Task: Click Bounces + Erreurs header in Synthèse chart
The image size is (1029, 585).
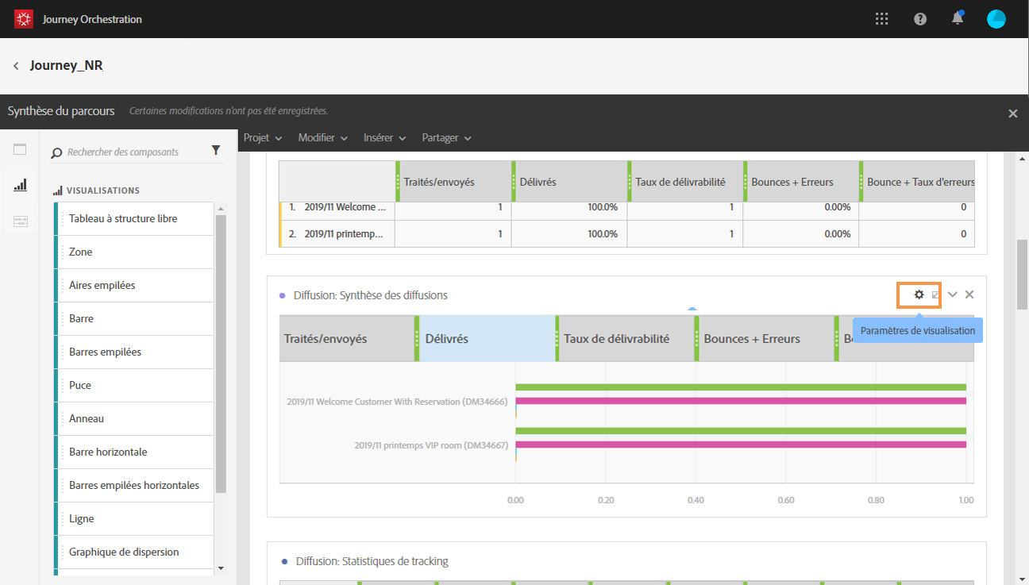Action: point(765,339)
